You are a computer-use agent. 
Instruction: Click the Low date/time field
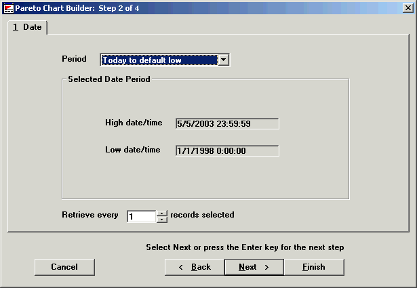[x=226, y=150]
